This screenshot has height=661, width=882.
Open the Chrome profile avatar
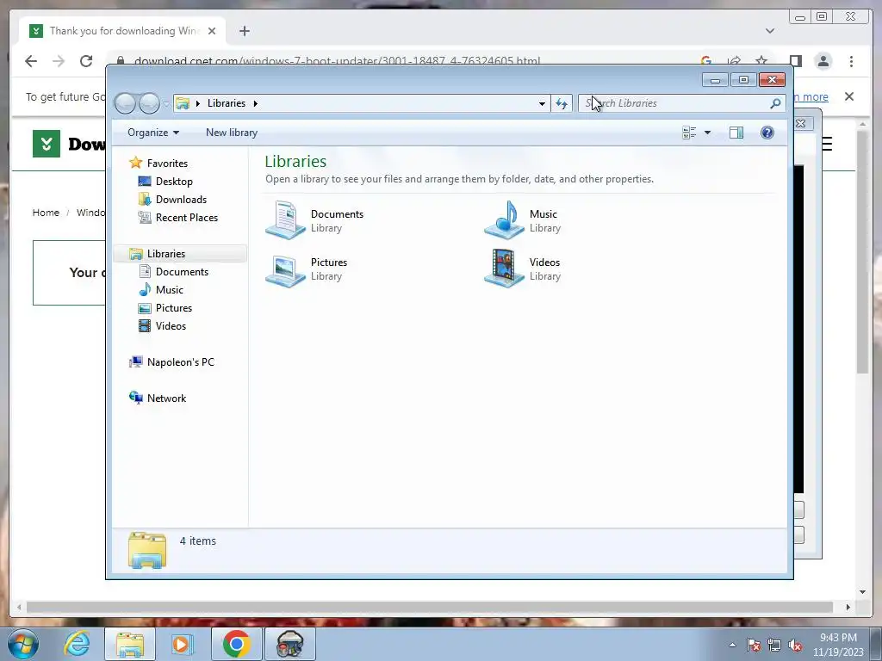823,61
